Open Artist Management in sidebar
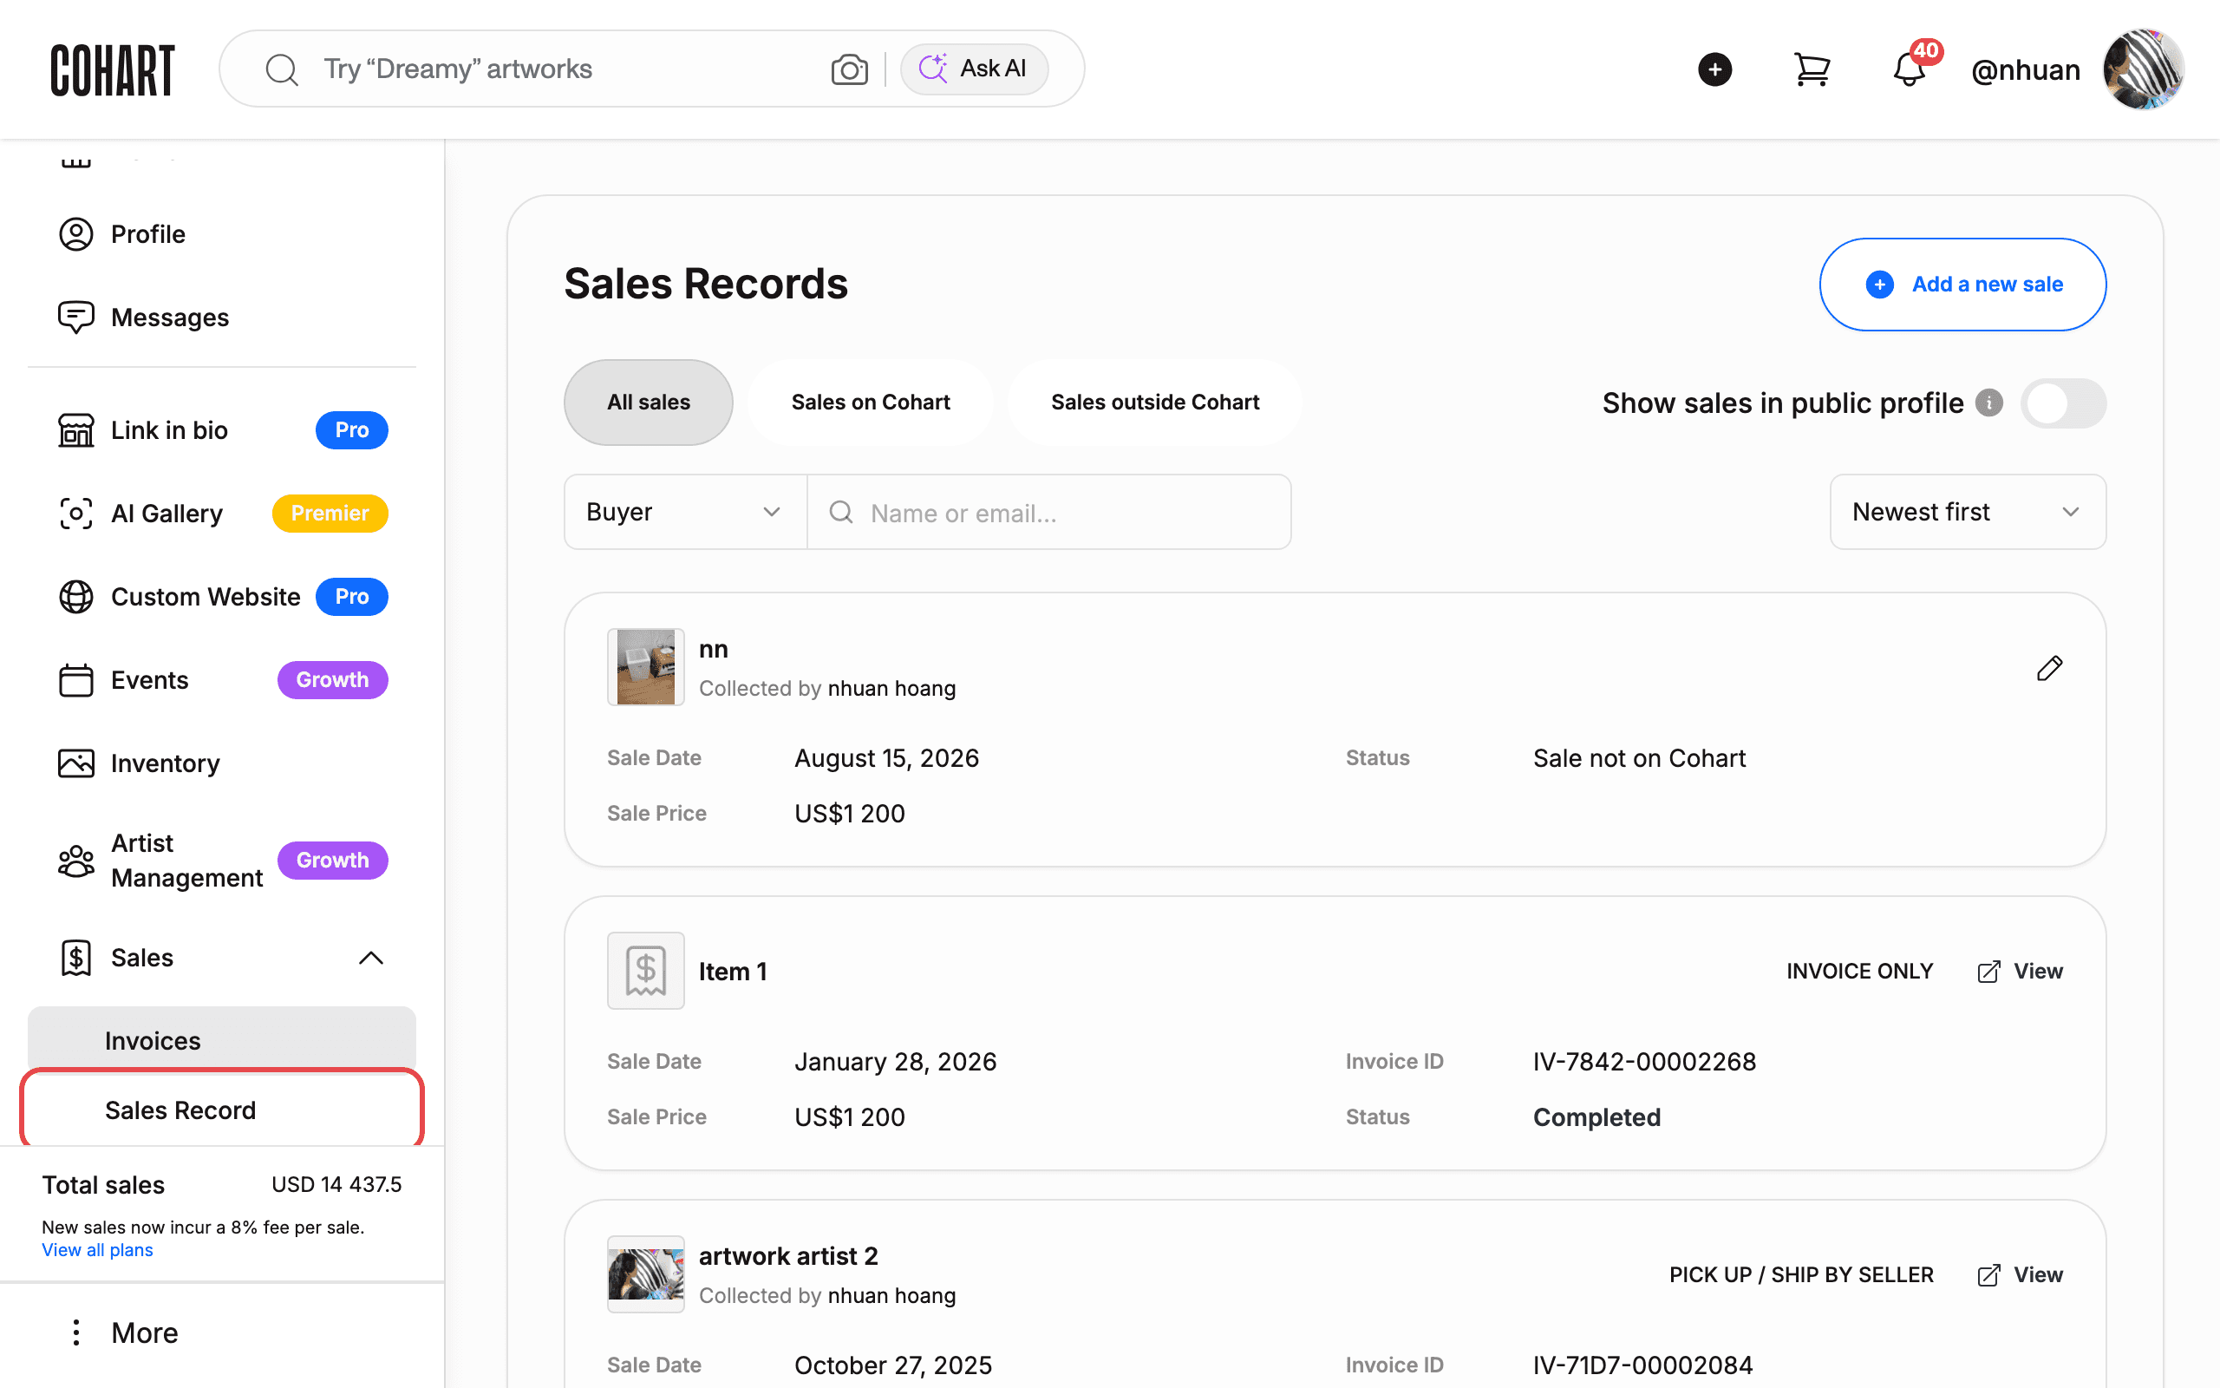This screenshot has height=1388, width=2220. point(222,861)
